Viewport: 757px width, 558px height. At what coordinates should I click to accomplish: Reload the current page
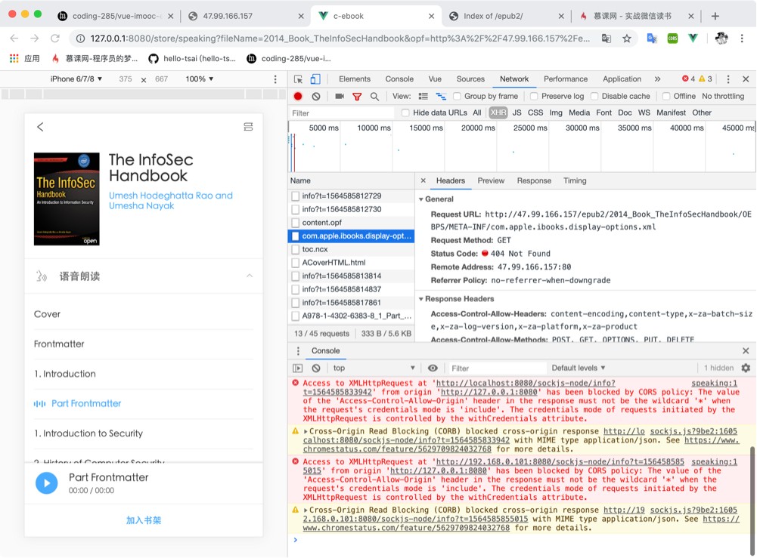click(x=55, y=39)
